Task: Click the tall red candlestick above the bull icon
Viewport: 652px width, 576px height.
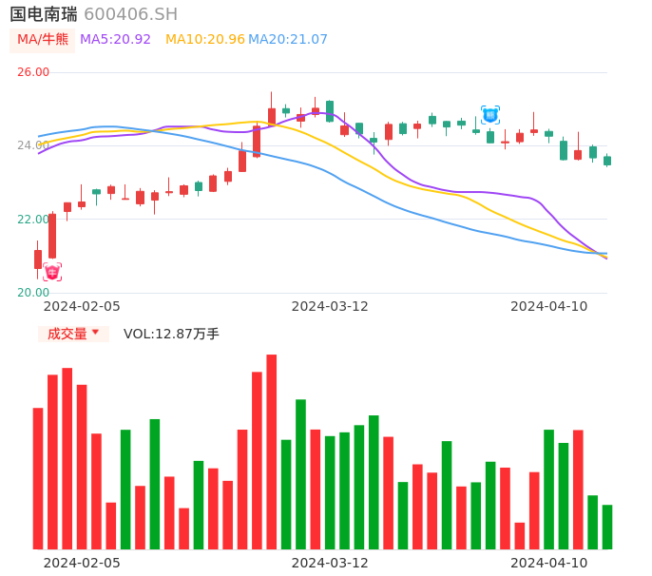Action: coord(52,236)
